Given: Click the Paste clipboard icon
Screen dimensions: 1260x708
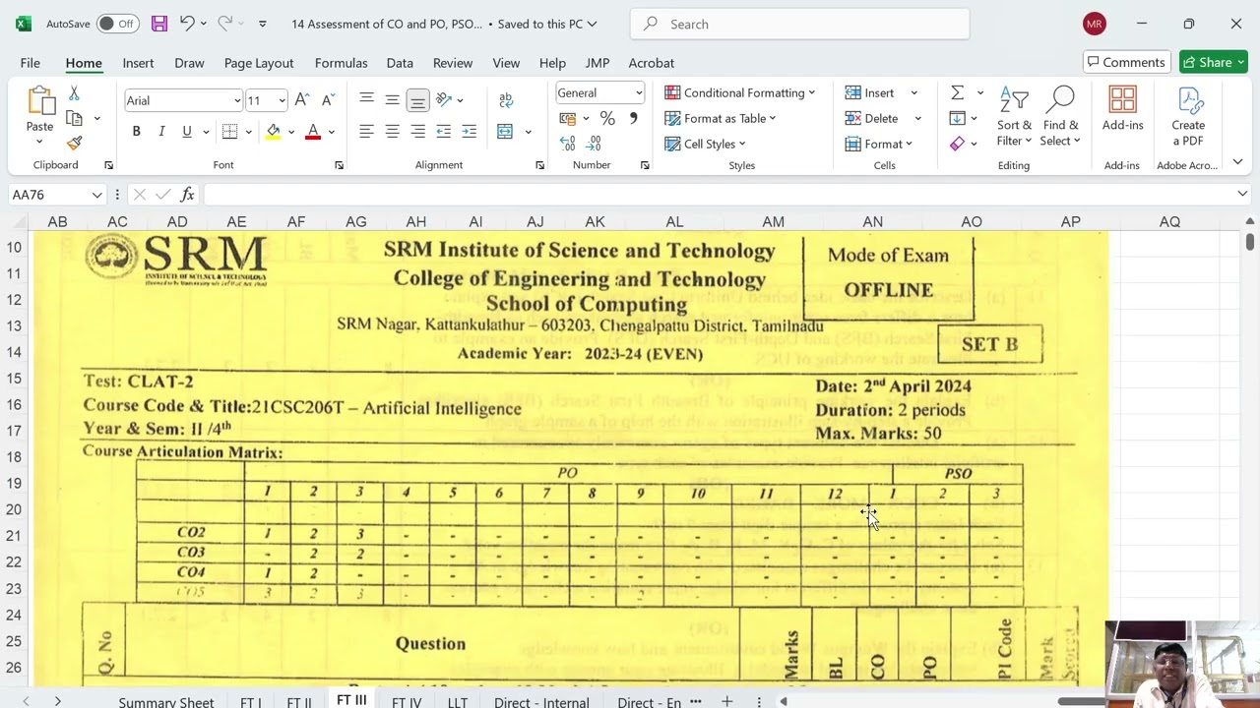Looking at the screenshot, I should tap(40, 101).
